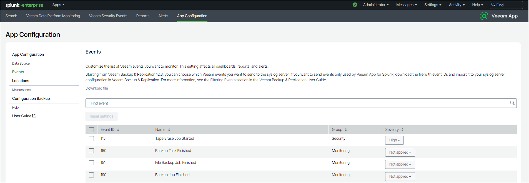
Task: Open the Alerts tab
Action: point(163,16)
